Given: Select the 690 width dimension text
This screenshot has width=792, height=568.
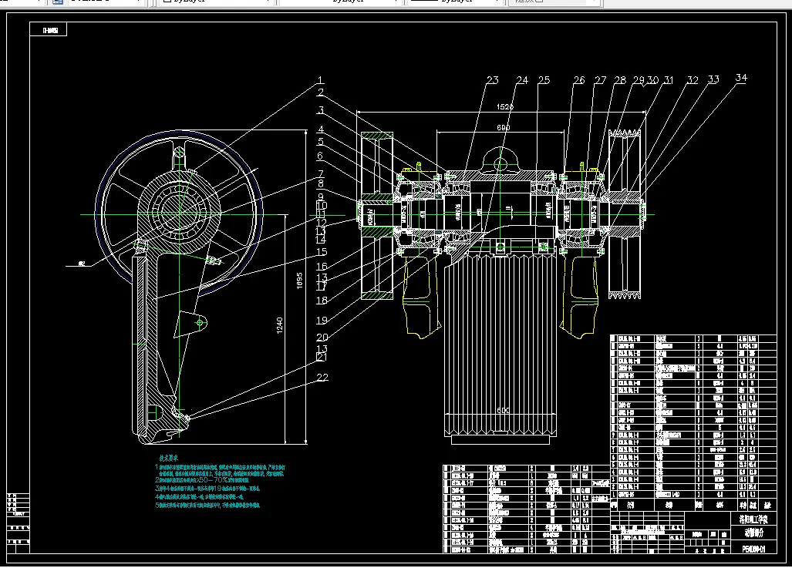Looking at the screenshot, I should tap(504, 128).
